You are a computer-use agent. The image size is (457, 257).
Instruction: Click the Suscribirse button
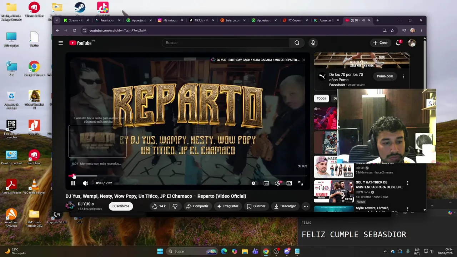(x=121, y=206)
